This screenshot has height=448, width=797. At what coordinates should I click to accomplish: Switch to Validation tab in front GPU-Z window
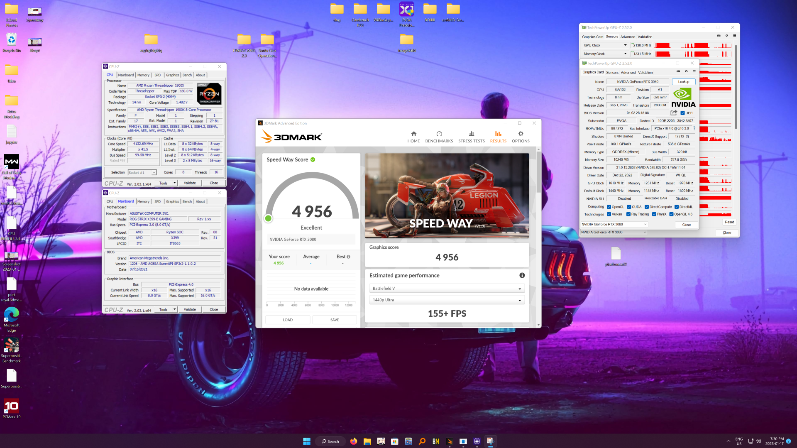click(645, 72)
